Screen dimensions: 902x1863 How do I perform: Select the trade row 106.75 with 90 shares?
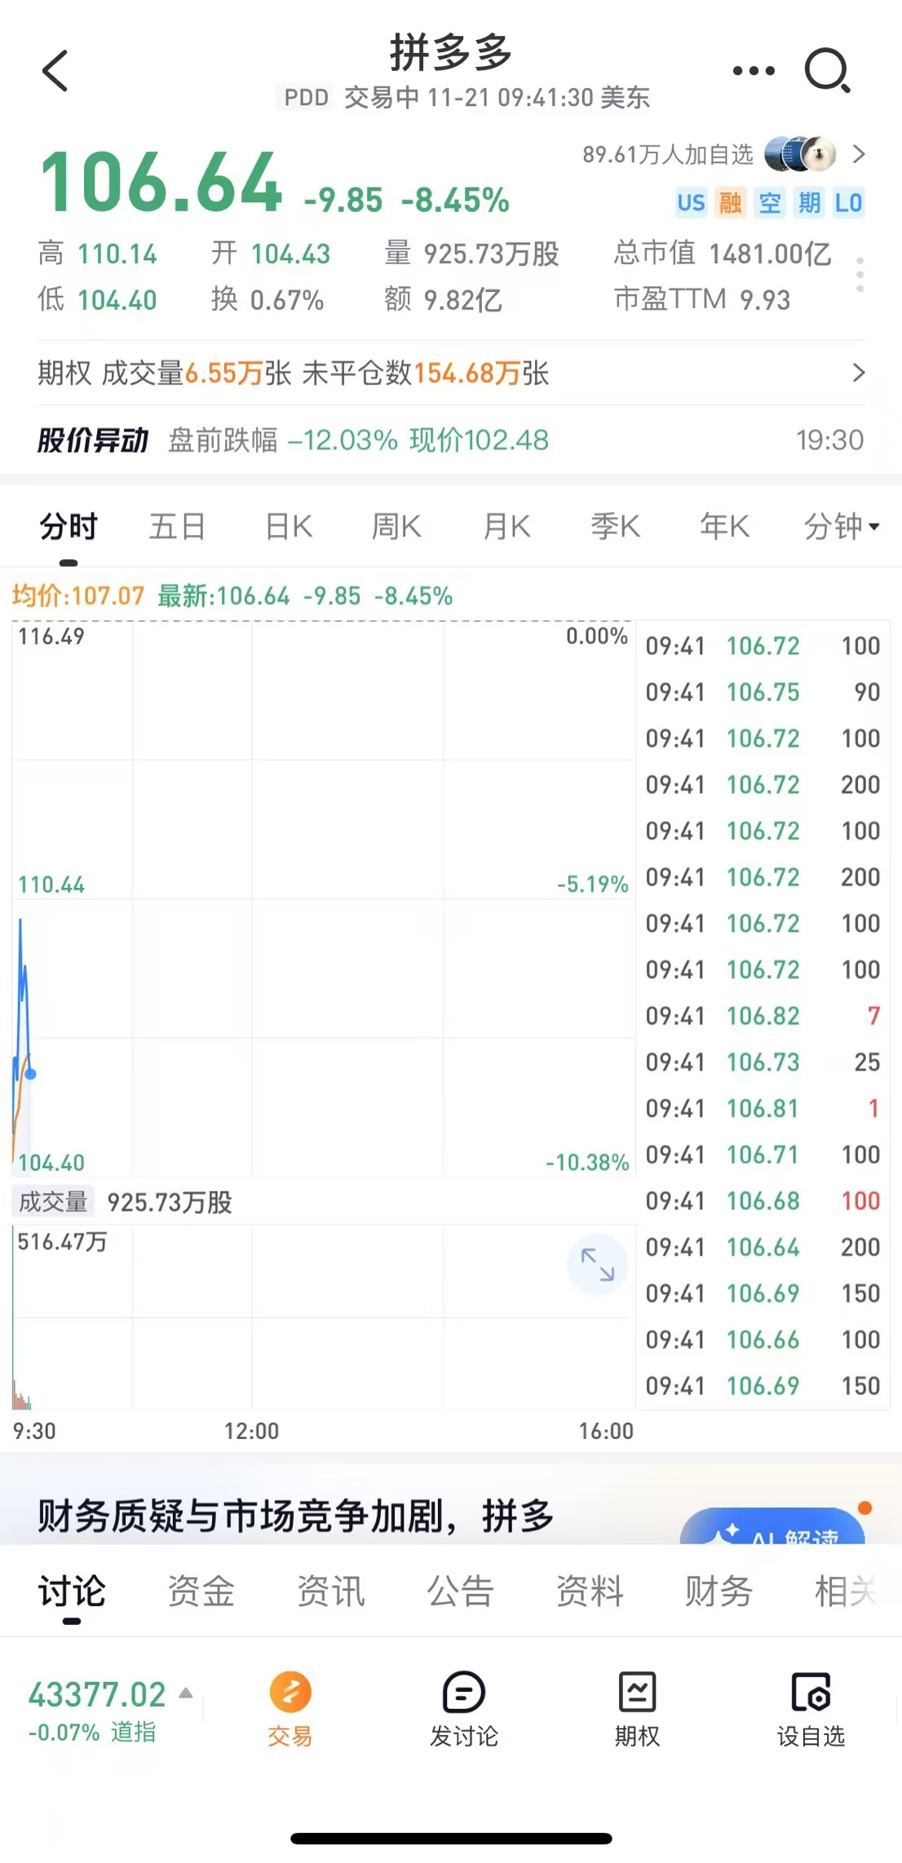point(763,692)
